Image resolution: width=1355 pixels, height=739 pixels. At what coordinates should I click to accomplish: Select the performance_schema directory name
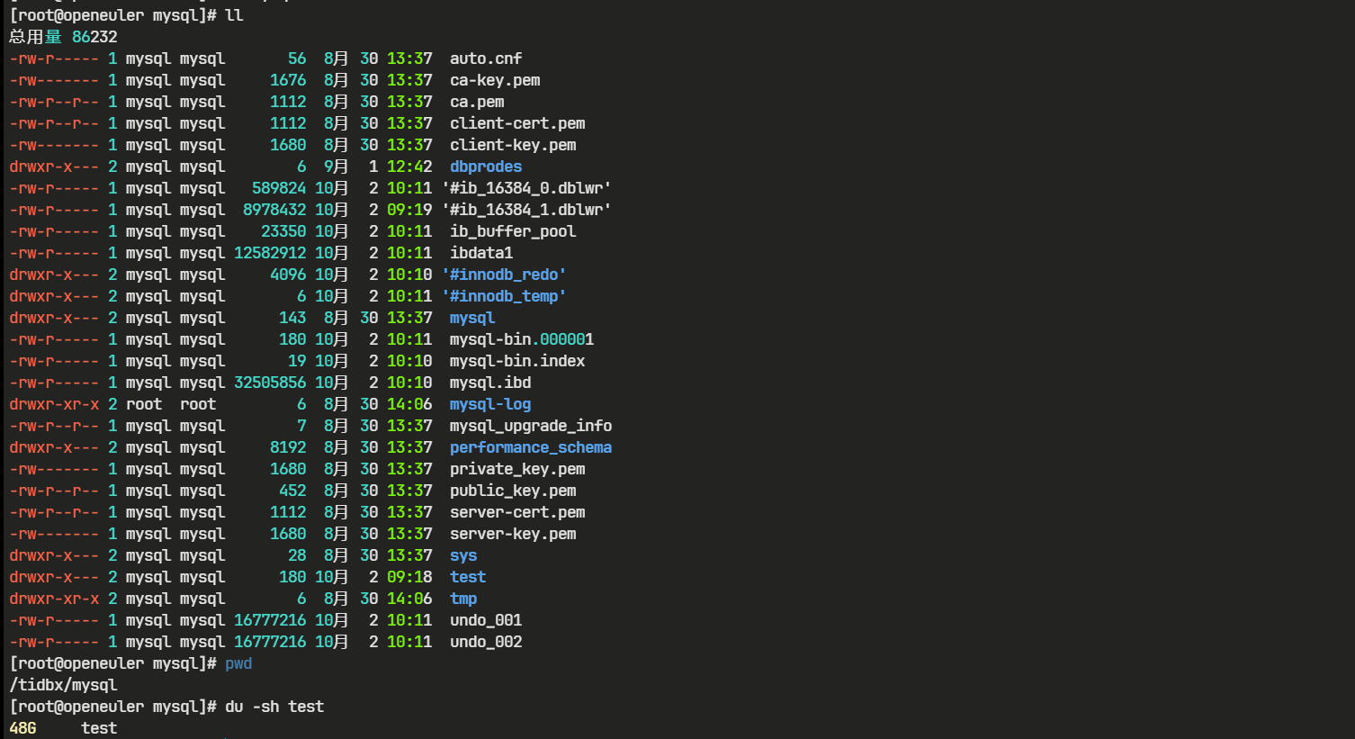click(x=530, y=447)
